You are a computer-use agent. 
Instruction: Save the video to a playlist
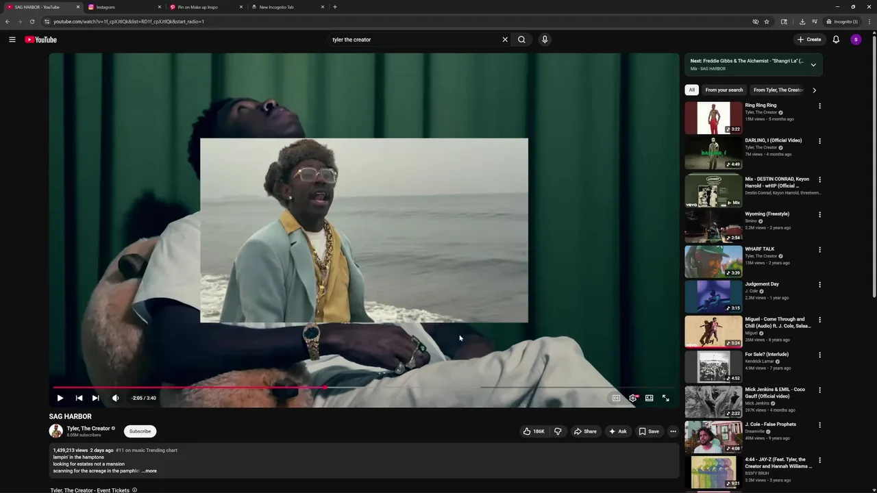pos(649,431)
